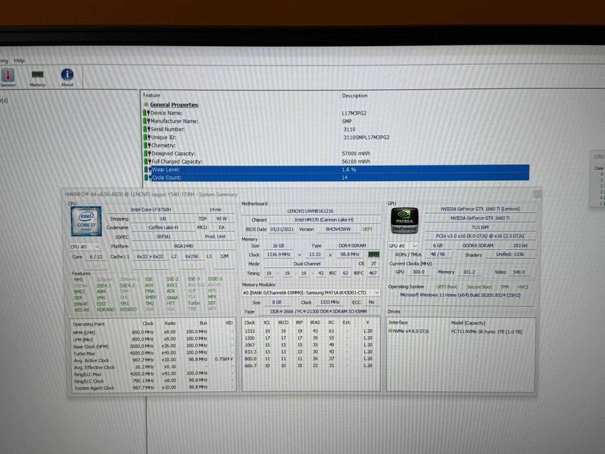Select the Designed Capacity 57000 mWh value
The height and width of the screenshot is (454, 605).
[356, 153]
